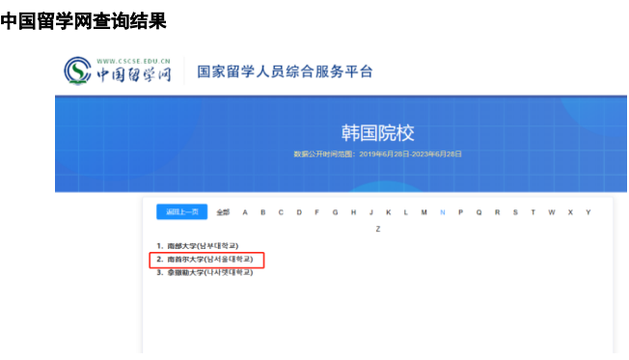Filter schools by letter X
This screenshot has height=360, width=629.
pyautogui.click(x=570, y=212)
